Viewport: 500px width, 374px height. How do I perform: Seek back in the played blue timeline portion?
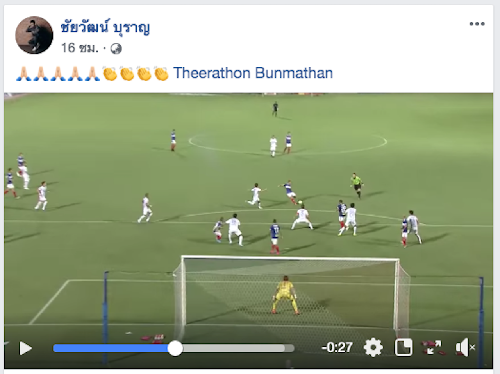click(x=111, y=348)
